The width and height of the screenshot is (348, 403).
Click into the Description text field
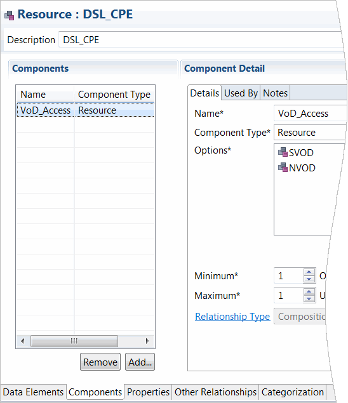pyautogui.click(x=201, y=39)
